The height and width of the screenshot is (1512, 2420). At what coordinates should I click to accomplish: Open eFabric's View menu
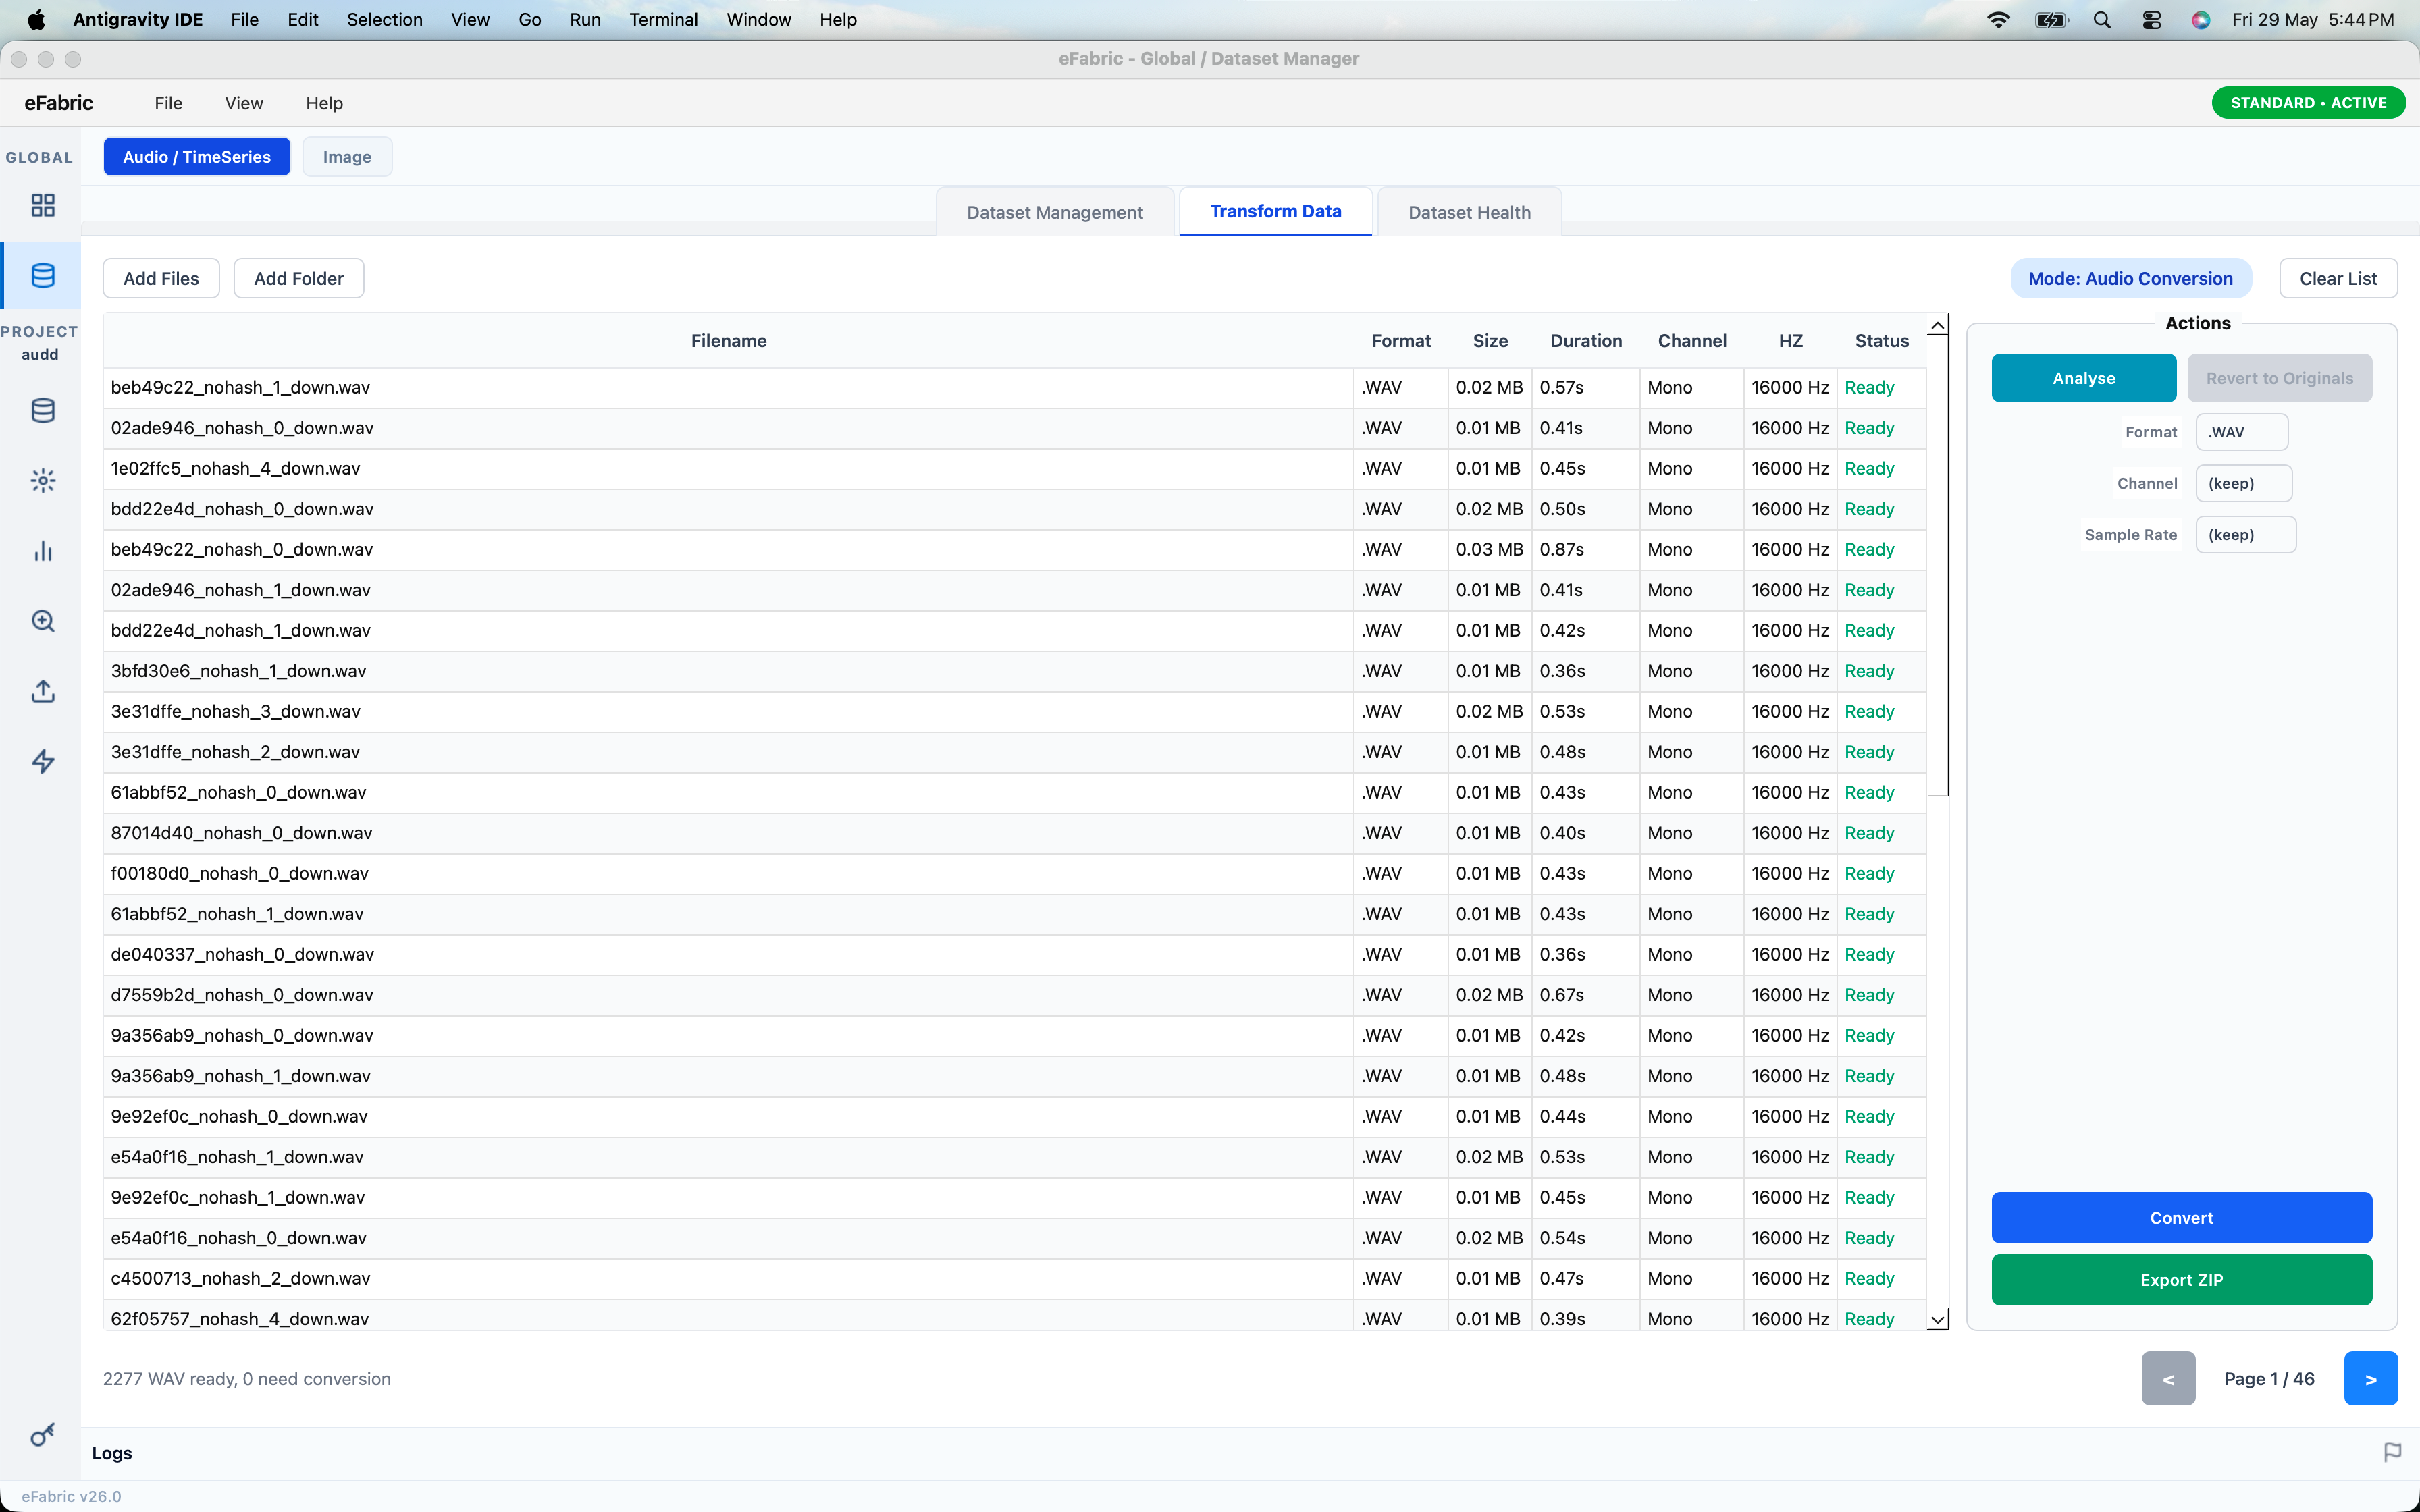click(244, 103)
